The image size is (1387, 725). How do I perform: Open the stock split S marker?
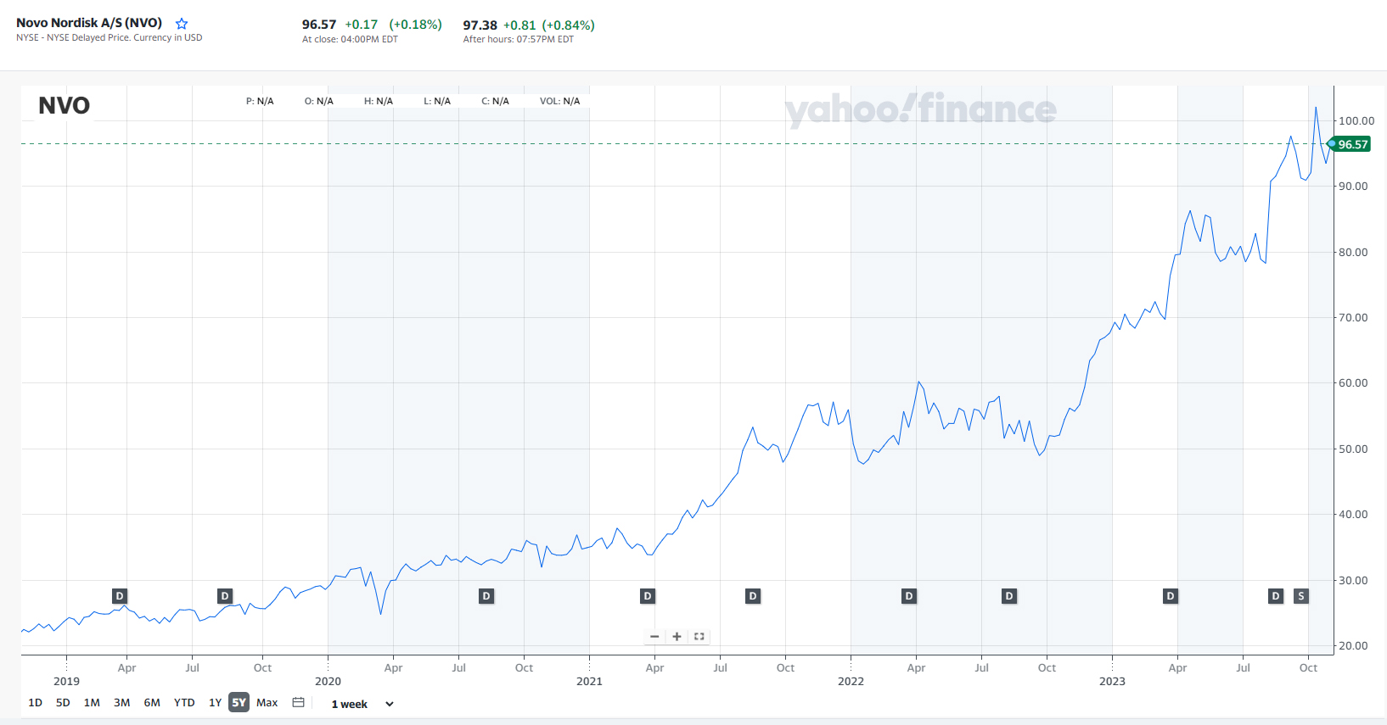point(1301,596)
